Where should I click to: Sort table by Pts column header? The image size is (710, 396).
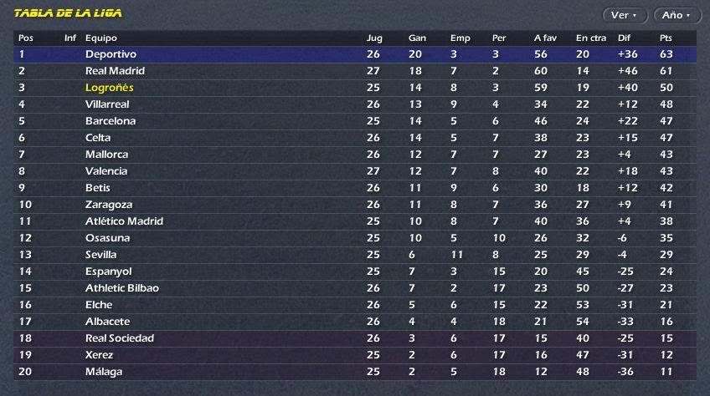point(666,38)
